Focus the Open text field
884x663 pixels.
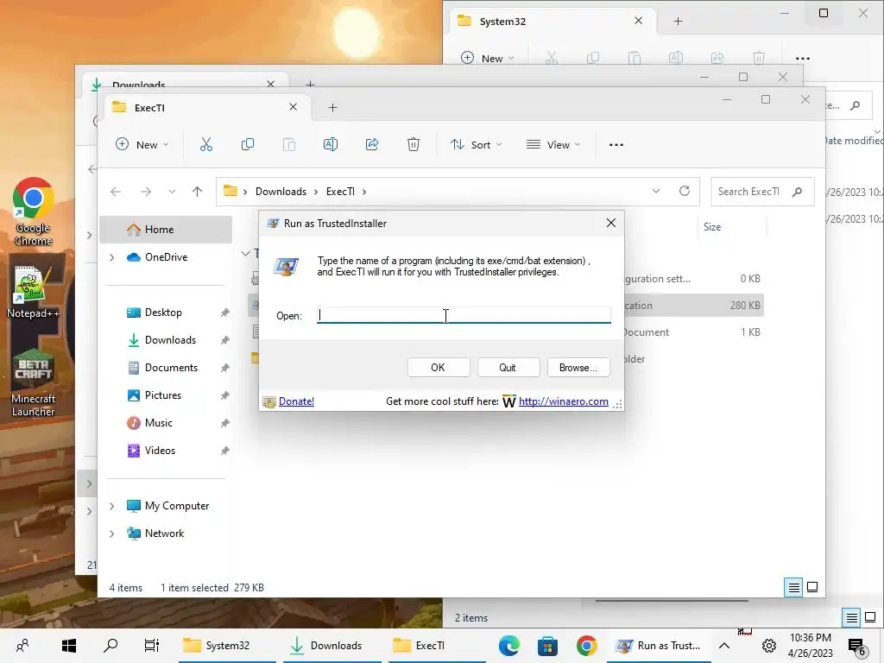(x=464, y=315)
